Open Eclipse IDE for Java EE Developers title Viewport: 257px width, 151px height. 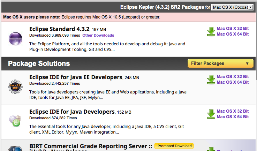click(x=76, y=77)
